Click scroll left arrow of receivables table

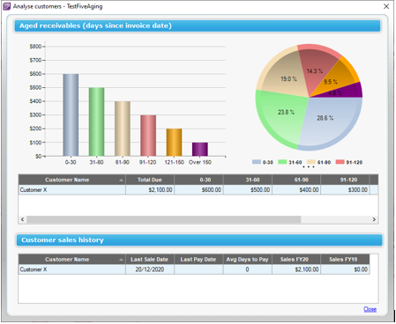coord(22,219)
